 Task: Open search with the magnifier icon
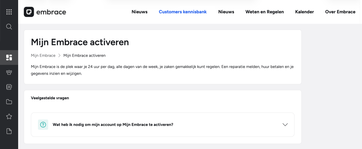click(9, 27)
